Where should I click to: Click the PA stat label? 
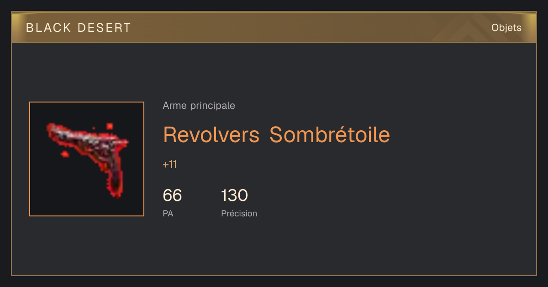(168, 213)
